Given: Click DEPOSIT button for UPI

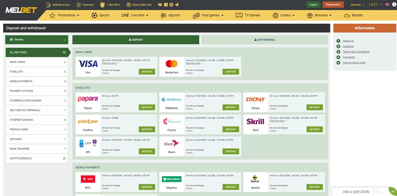Looking at the screenshot, I should [x=147, y=151].
